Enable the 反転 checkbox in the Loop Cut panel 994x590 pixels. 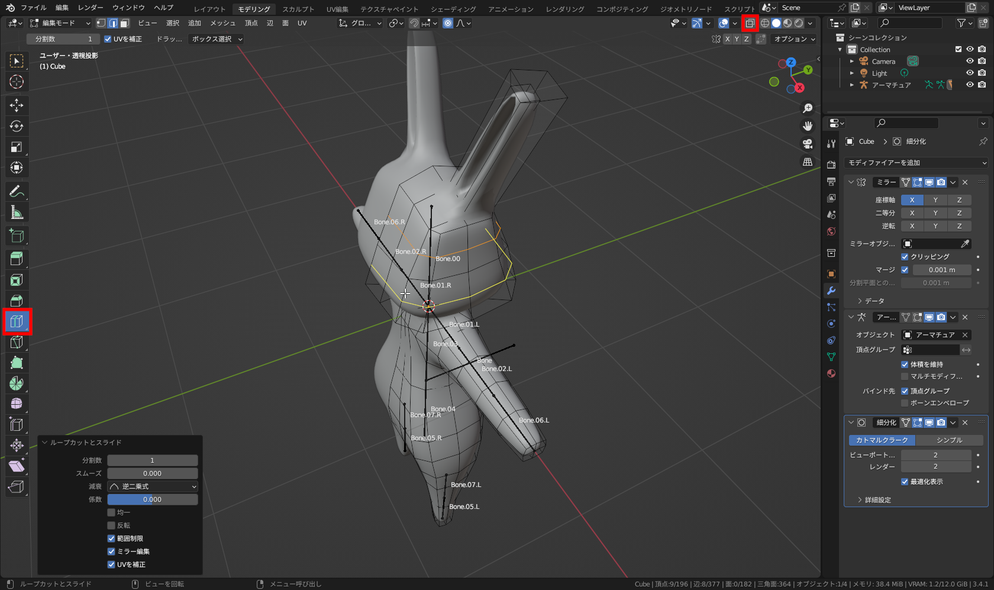point(111,525)
